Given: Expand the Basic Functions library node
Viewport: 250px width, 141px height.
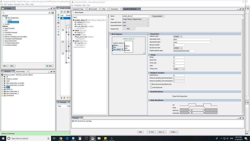Looking at the screenshot, I should tap(4, 28).
